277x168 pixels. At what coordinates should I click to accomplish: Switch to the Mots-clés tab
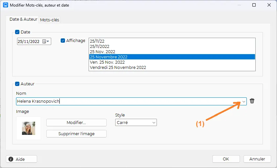point(50,20)
